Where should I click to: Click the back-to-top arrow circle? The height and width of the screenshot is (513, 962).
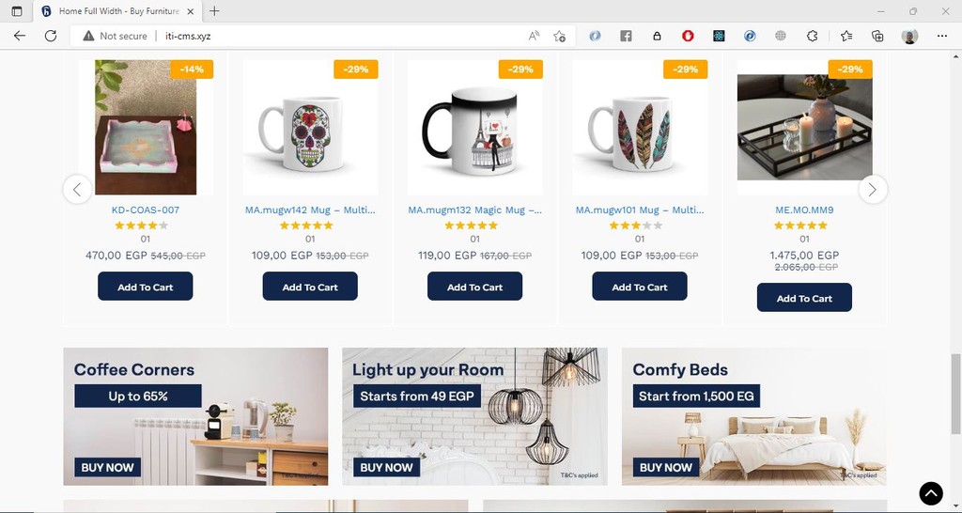coord(931,493)
